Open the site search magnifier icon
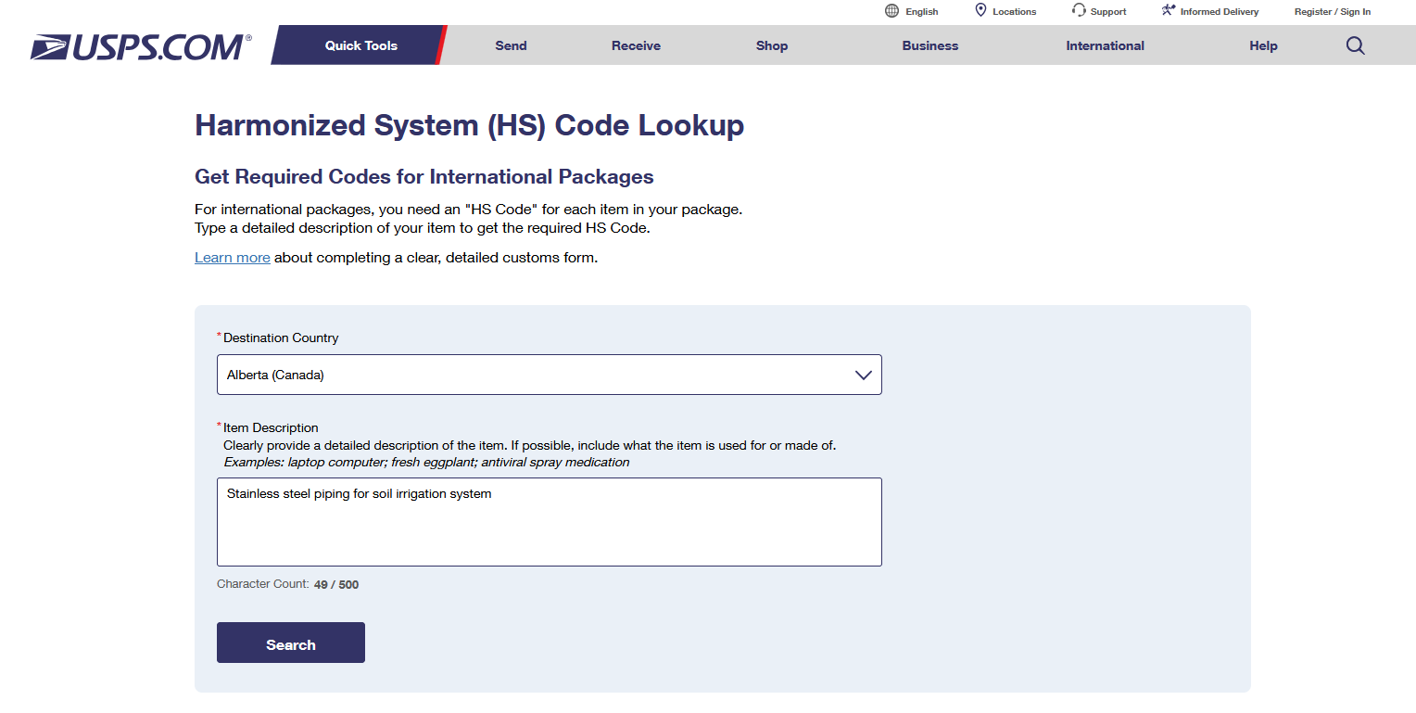 pyautogui.click(x=1355, y=45)
